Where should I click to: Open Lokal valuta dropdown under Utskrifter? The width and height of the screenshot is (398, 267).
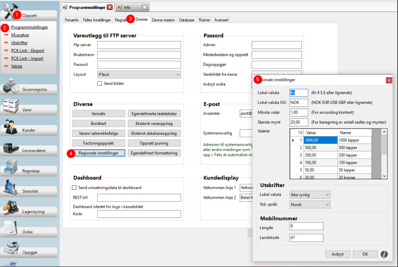[x=310, y=195]
